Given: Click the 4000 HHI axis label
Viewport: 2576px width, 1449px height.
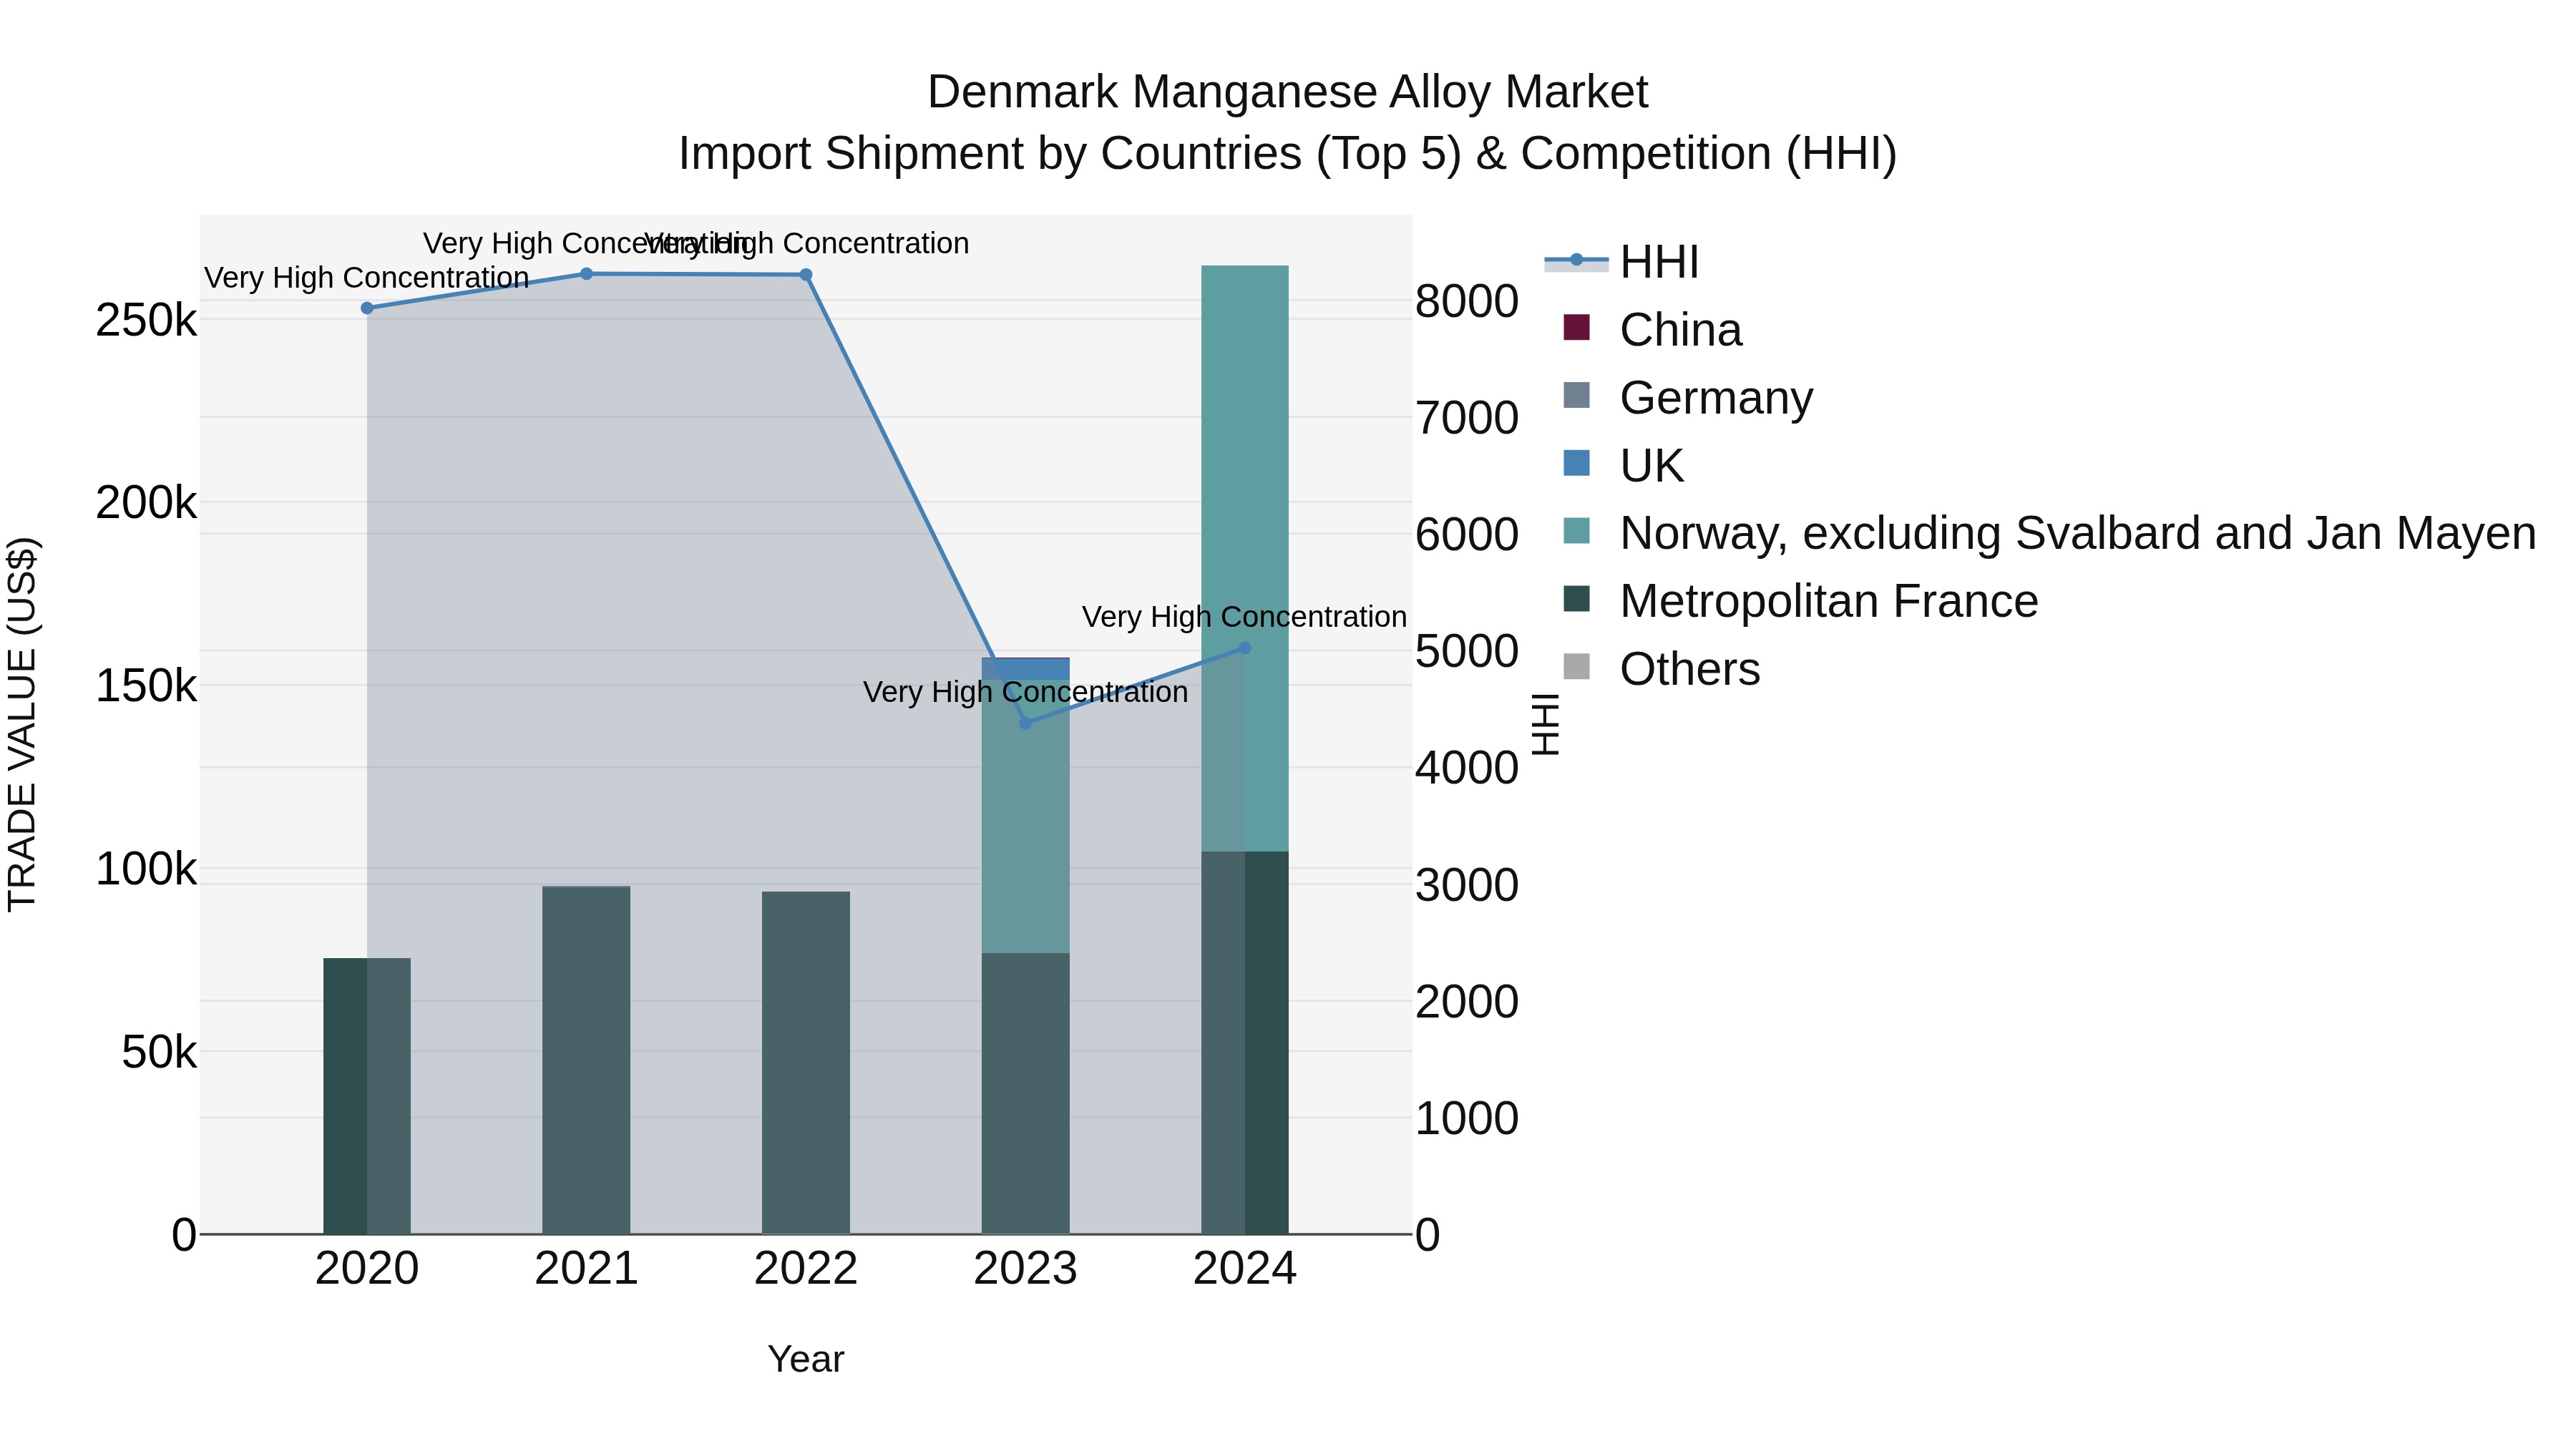Looking at the screenshot, I should (x=1467, y=768).
